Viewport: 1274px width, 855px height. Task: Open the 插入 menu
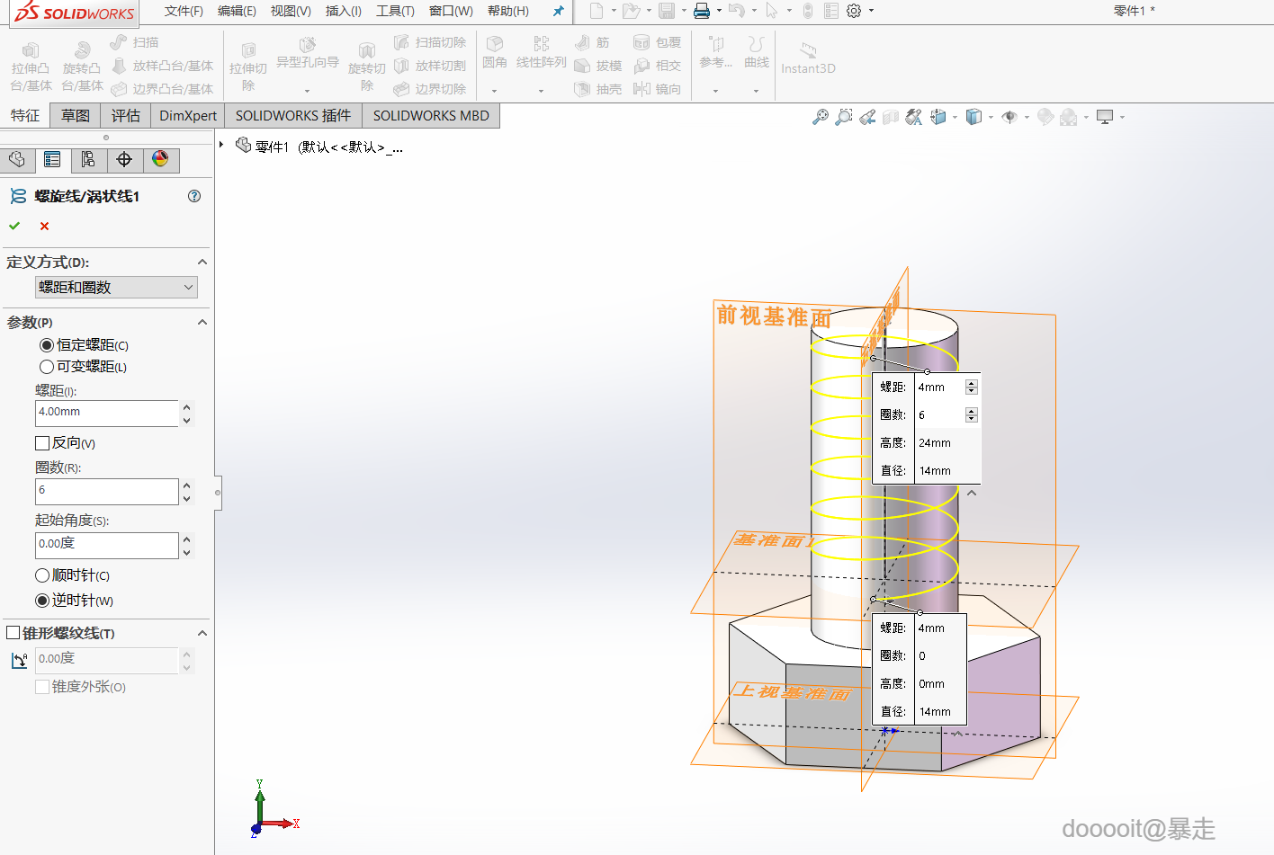(343, 11)
